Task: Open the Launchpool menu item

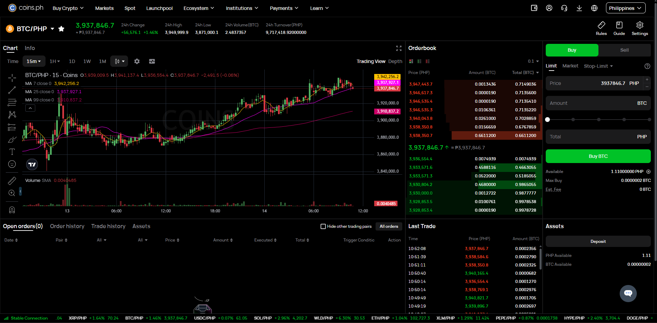Action: [x=159, y=8]
